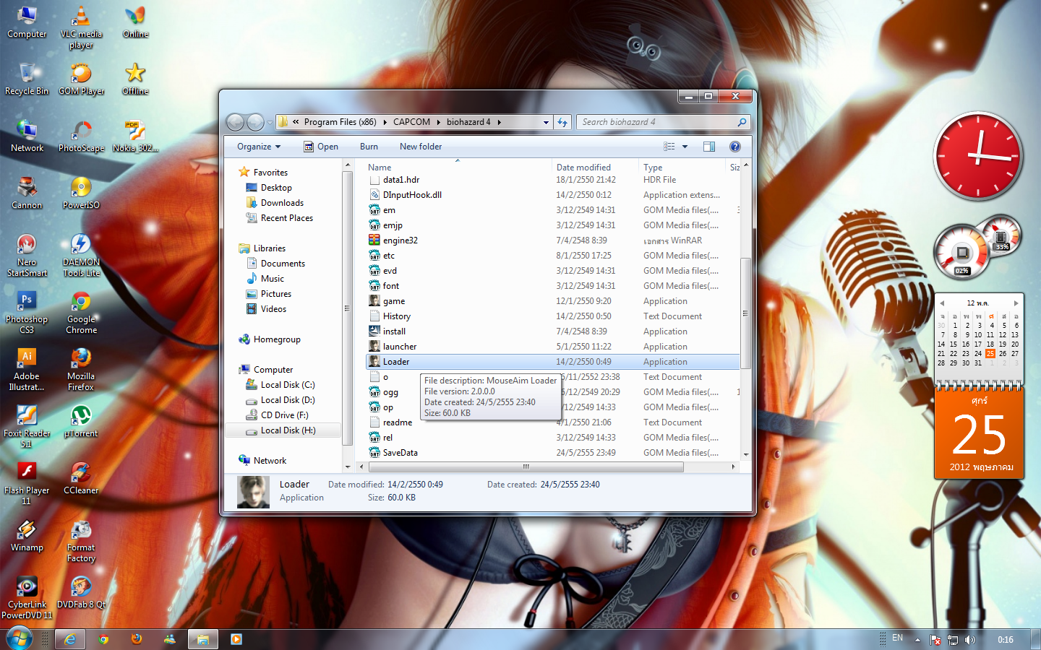The height and width of the screenshot is (650, 1041).
Task: Launch PhotoScape from the desktop
Action: (x=81, y=136)
